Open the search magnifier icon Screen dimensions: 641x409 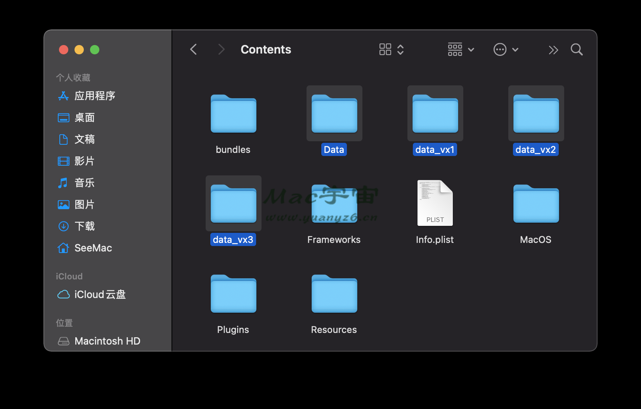pyautogui.click(x=577, y=49)
